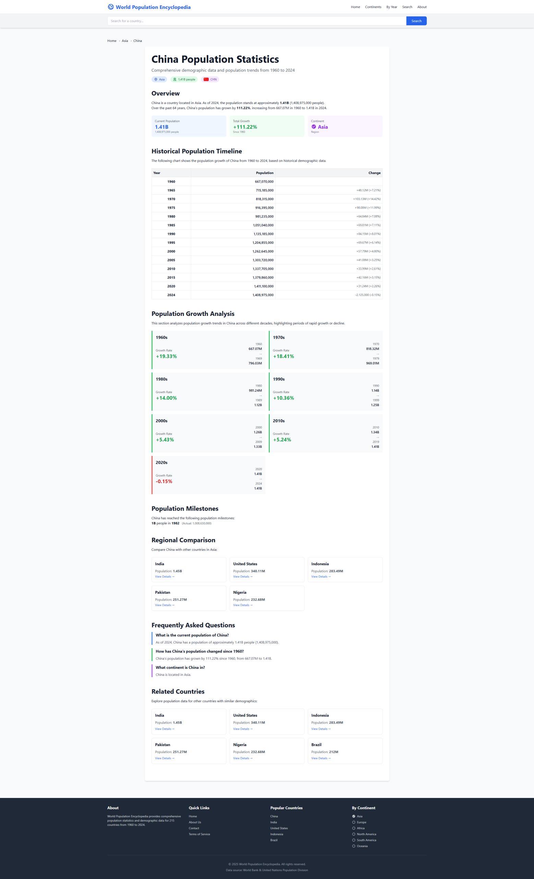Click the Asia breadcrumb link
This screenshot has height=879, width=534.
[125, 41]
